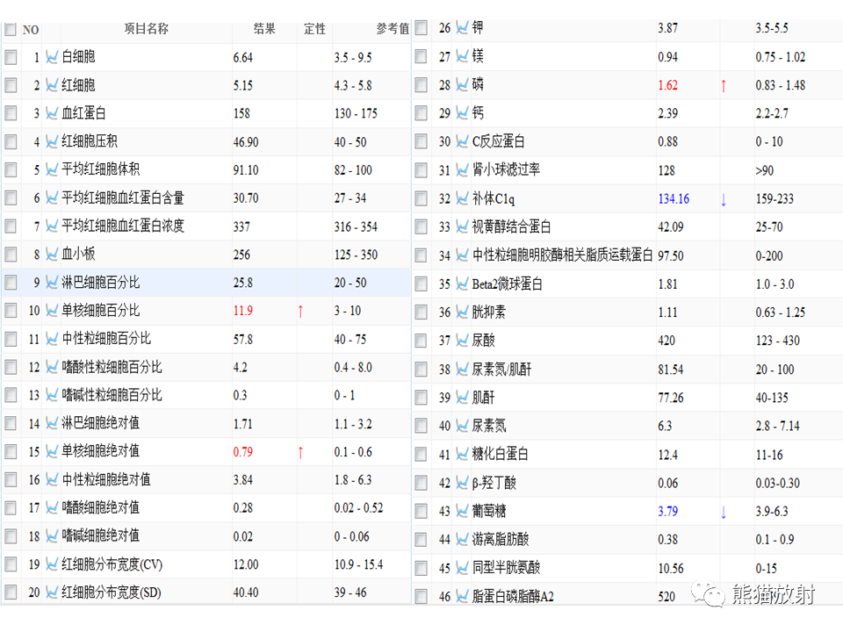Click the 定性 column header
Screen dimensions: 843x632
click(314, 28)
